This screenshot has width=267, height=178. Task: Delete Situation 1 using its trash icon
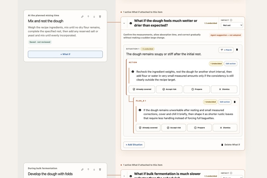[237, 50]
